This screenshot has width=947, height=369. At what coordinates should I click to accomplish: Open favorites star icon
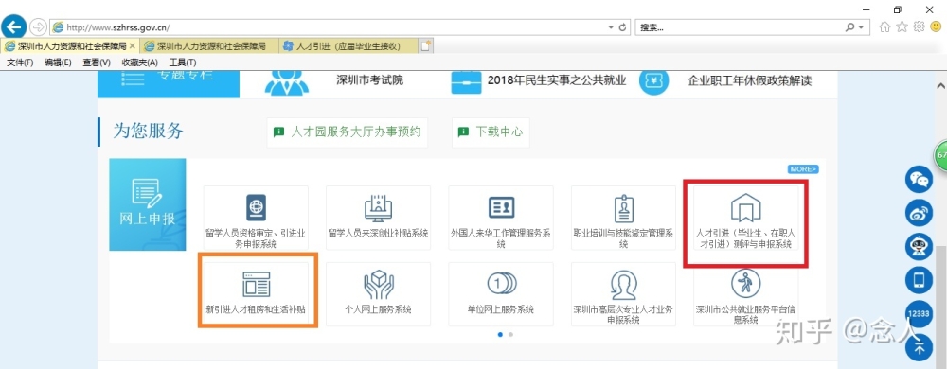tap(902, 26)
